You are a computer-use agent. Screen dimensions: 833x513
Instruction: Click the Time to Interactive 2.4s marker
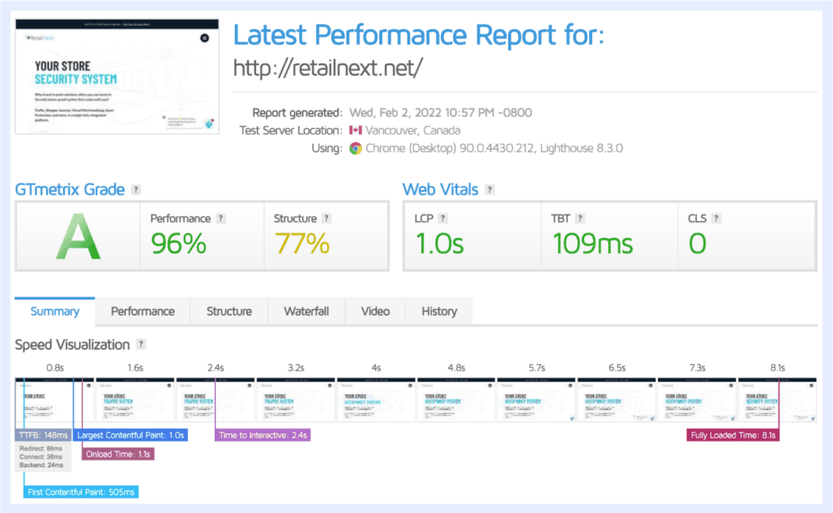263,436
